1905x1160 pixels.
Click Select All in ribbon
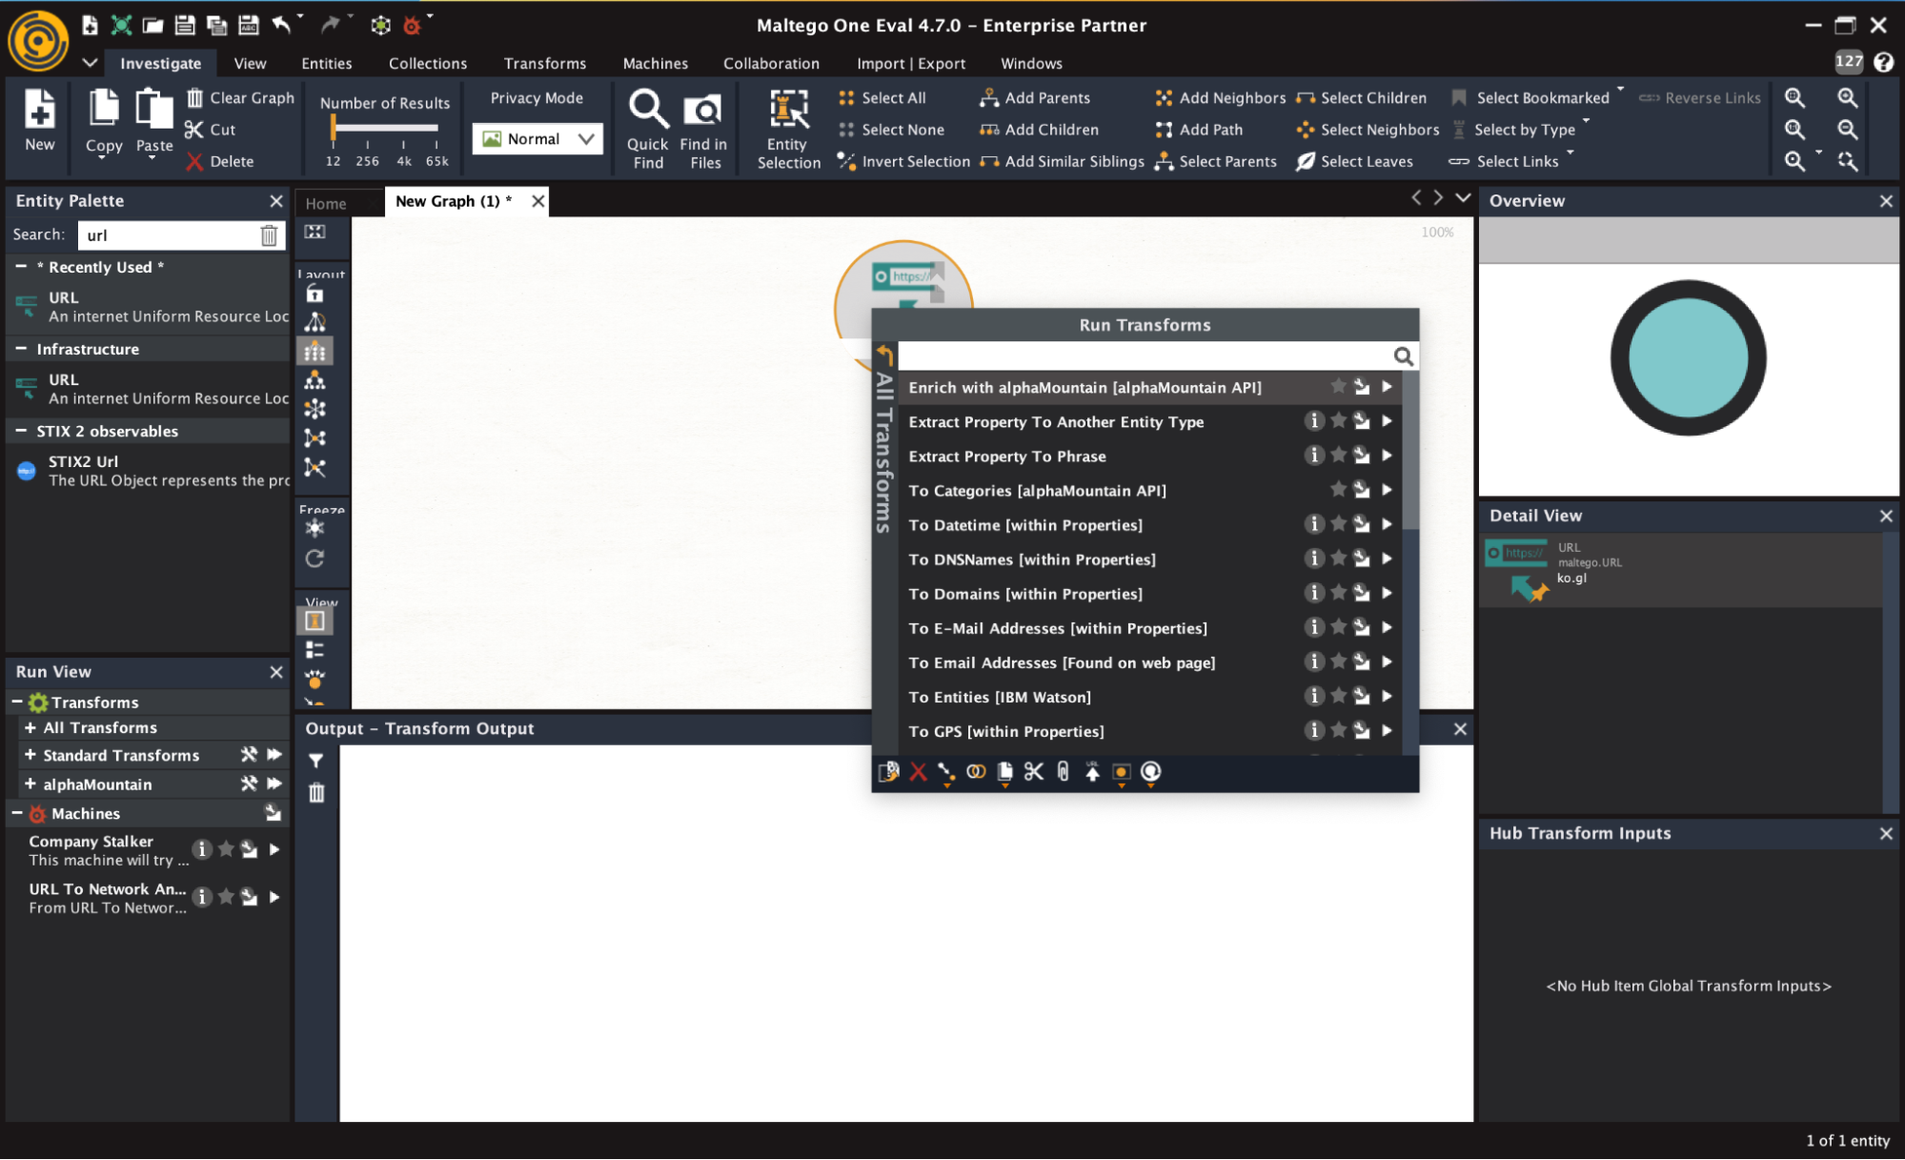click(x=882, y=98)
